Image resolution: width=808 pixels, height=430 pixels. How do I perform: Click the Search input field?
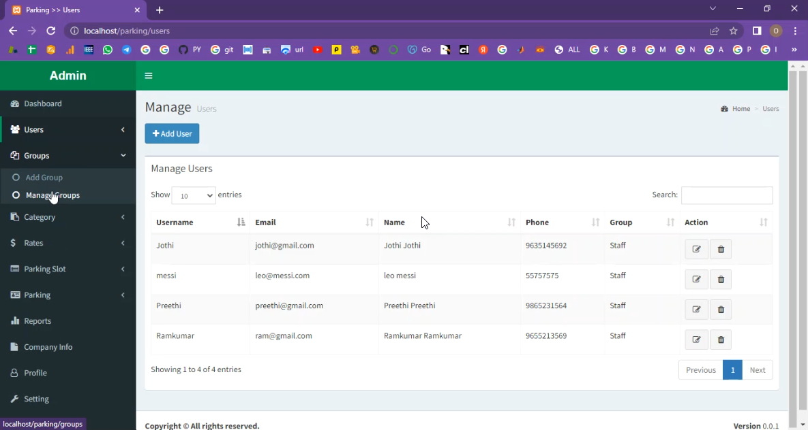[x=726, y=195]
